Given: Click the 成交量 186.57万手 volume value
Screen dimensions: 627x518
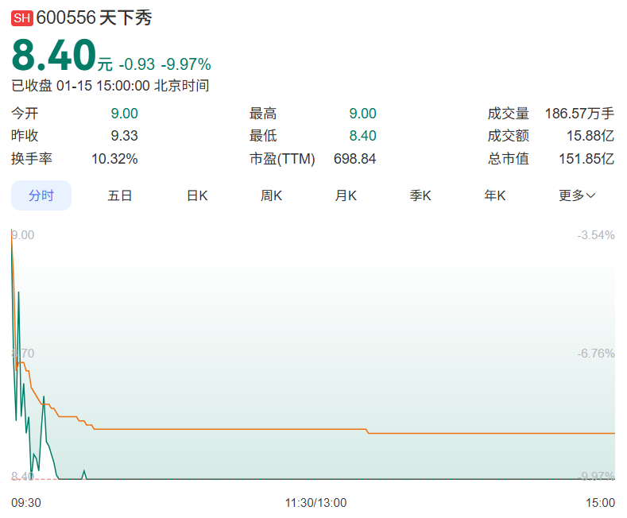Looking at the screenshot, I should (579, 114).
